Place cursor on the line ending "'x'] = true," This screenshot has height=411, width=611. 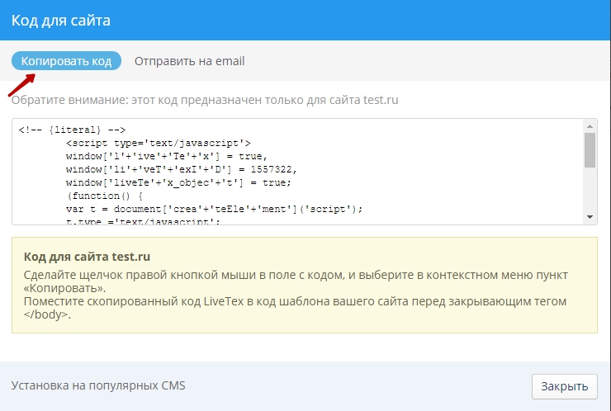173,156
